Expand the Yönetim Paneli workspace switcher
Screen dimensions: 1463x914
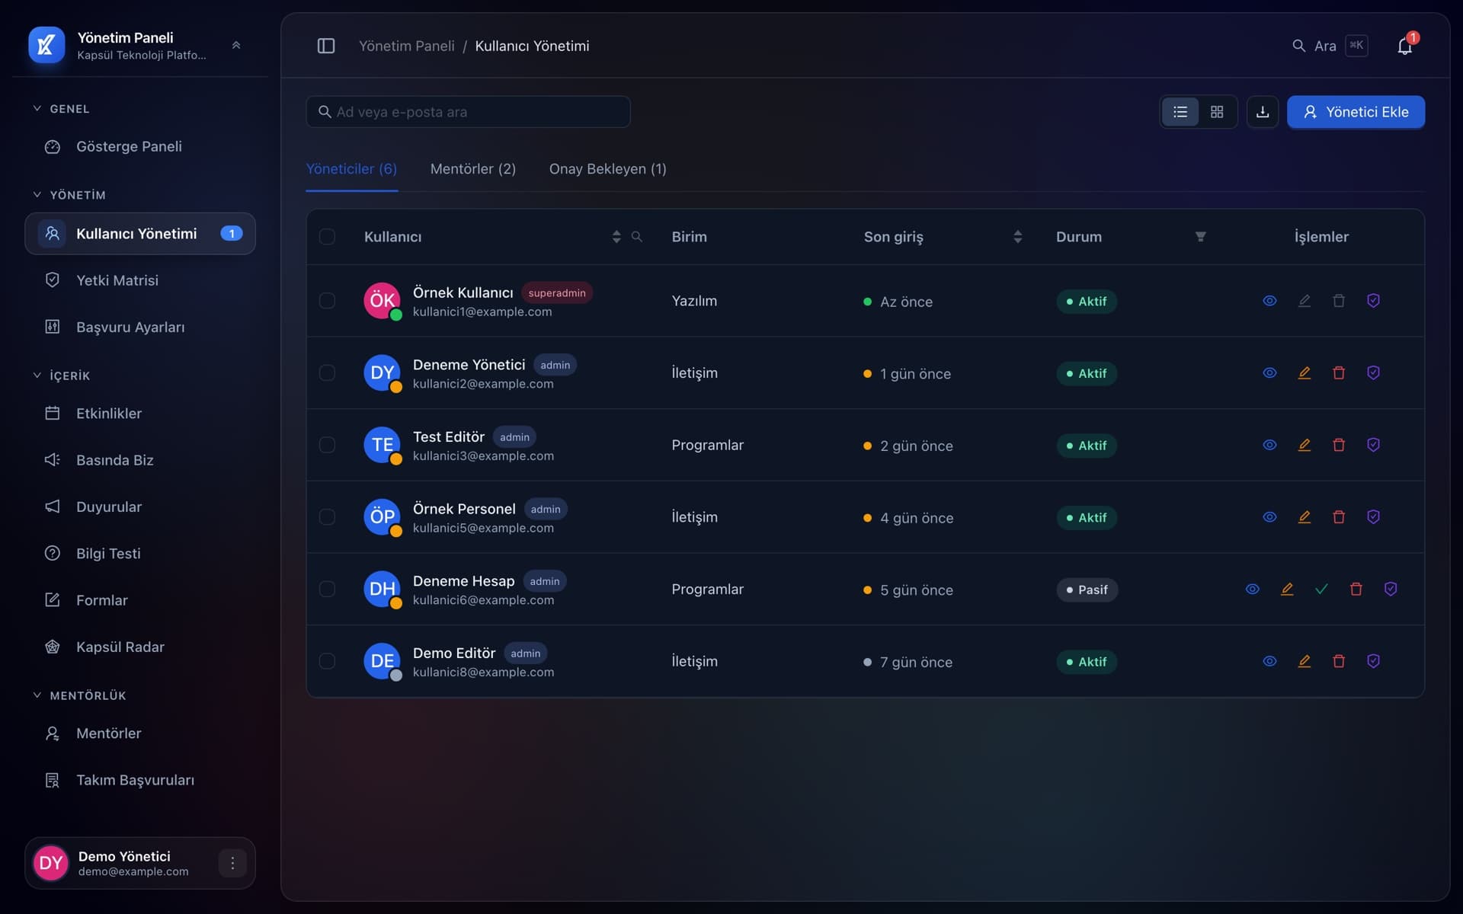pos(236,46)
